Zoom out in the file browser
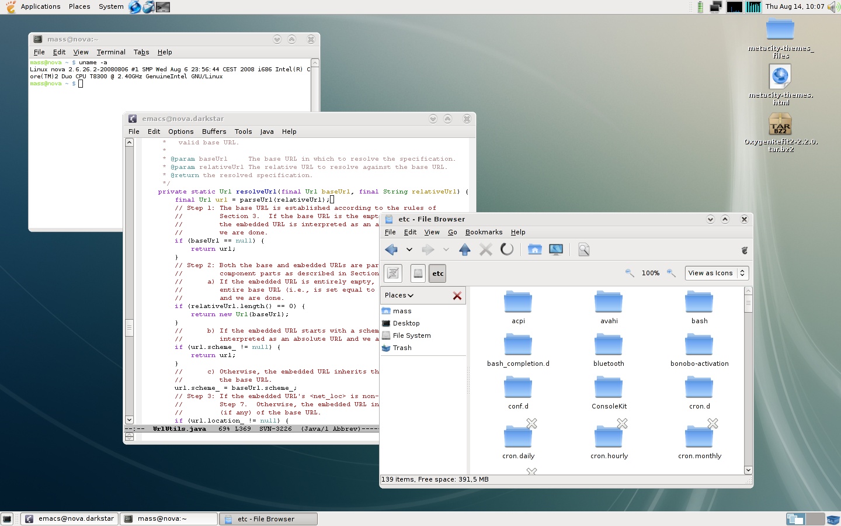841x526 pixels. 630,273
